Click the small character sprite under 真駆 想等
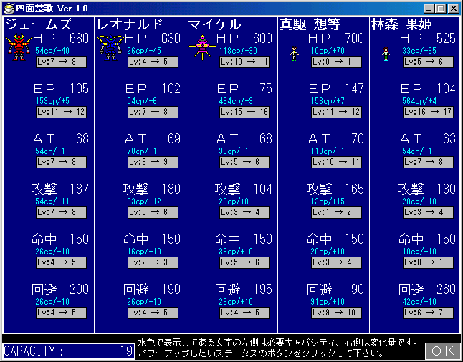463x362 pixels. tap(294, 54)
